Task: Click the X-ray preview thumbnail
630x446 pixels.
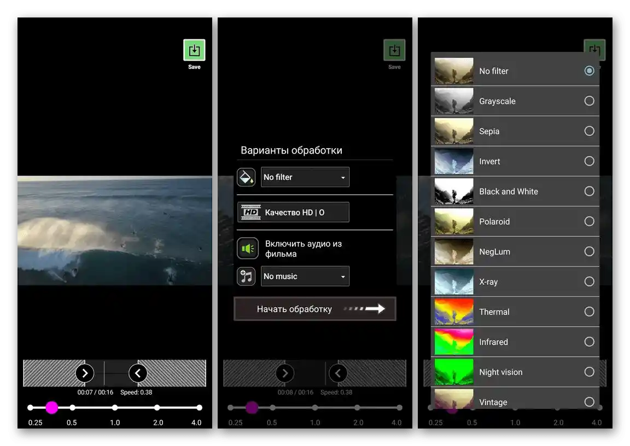Action: [x=454, y=281]
